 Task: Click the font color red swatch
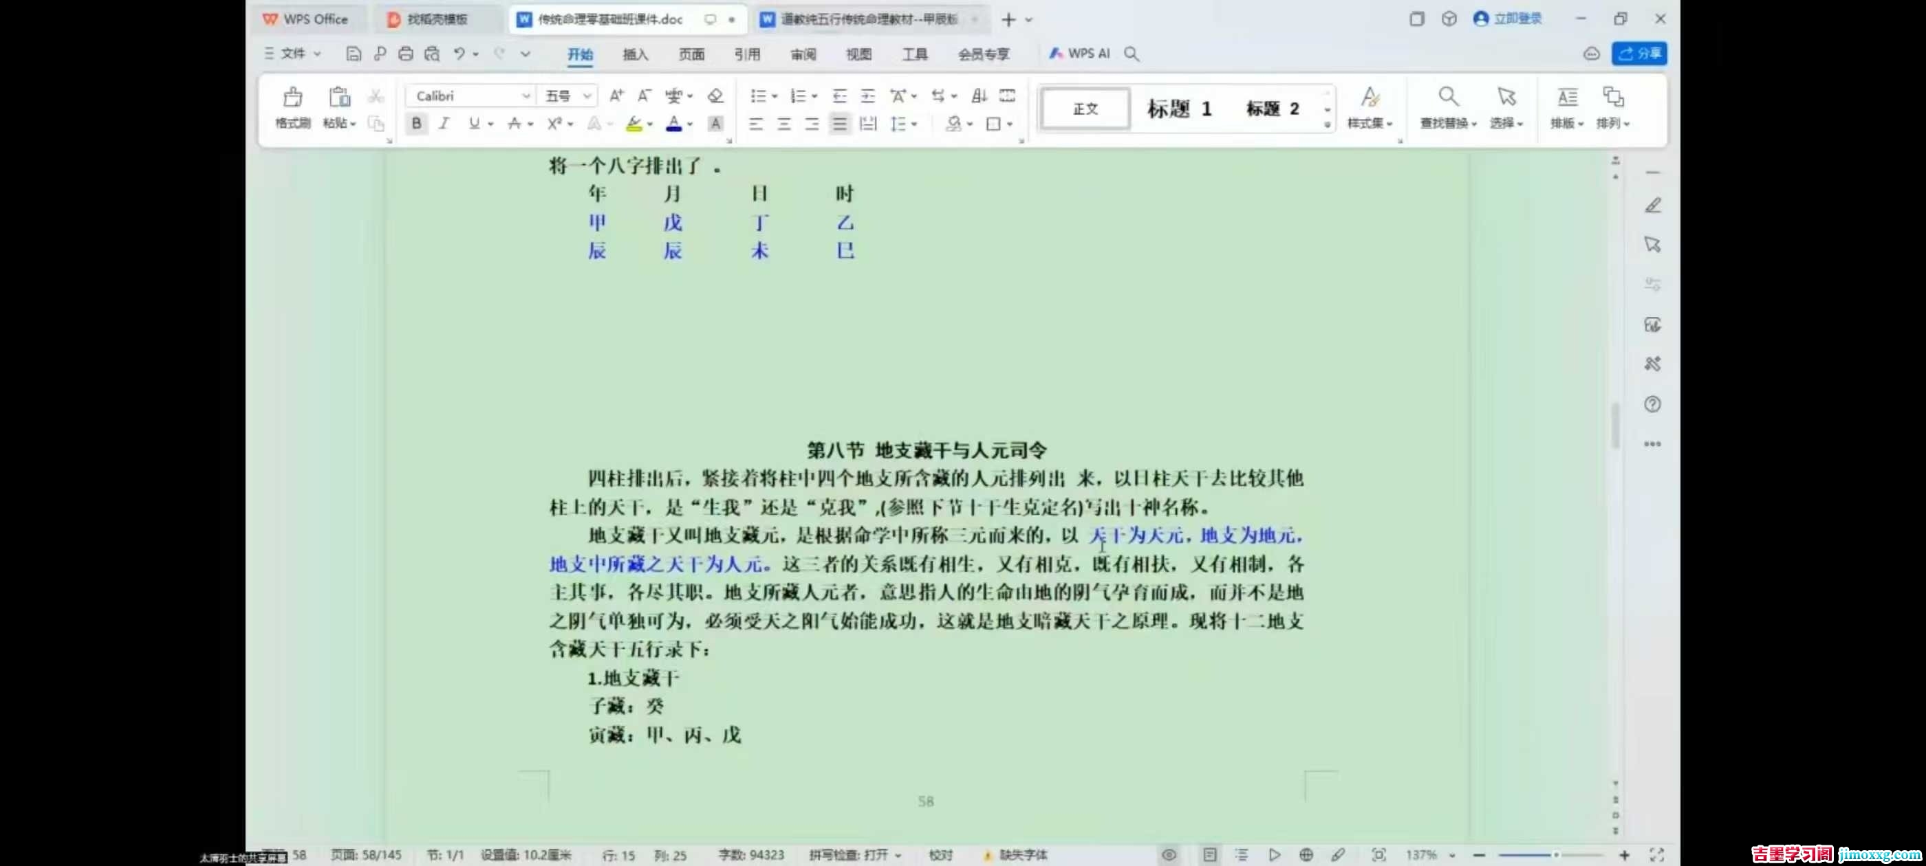click(x=673, y=124)
